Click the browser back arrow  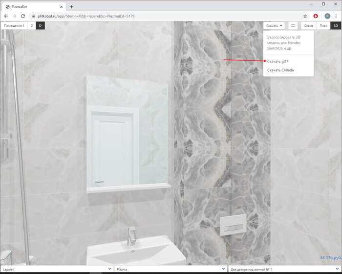[5, 16]
